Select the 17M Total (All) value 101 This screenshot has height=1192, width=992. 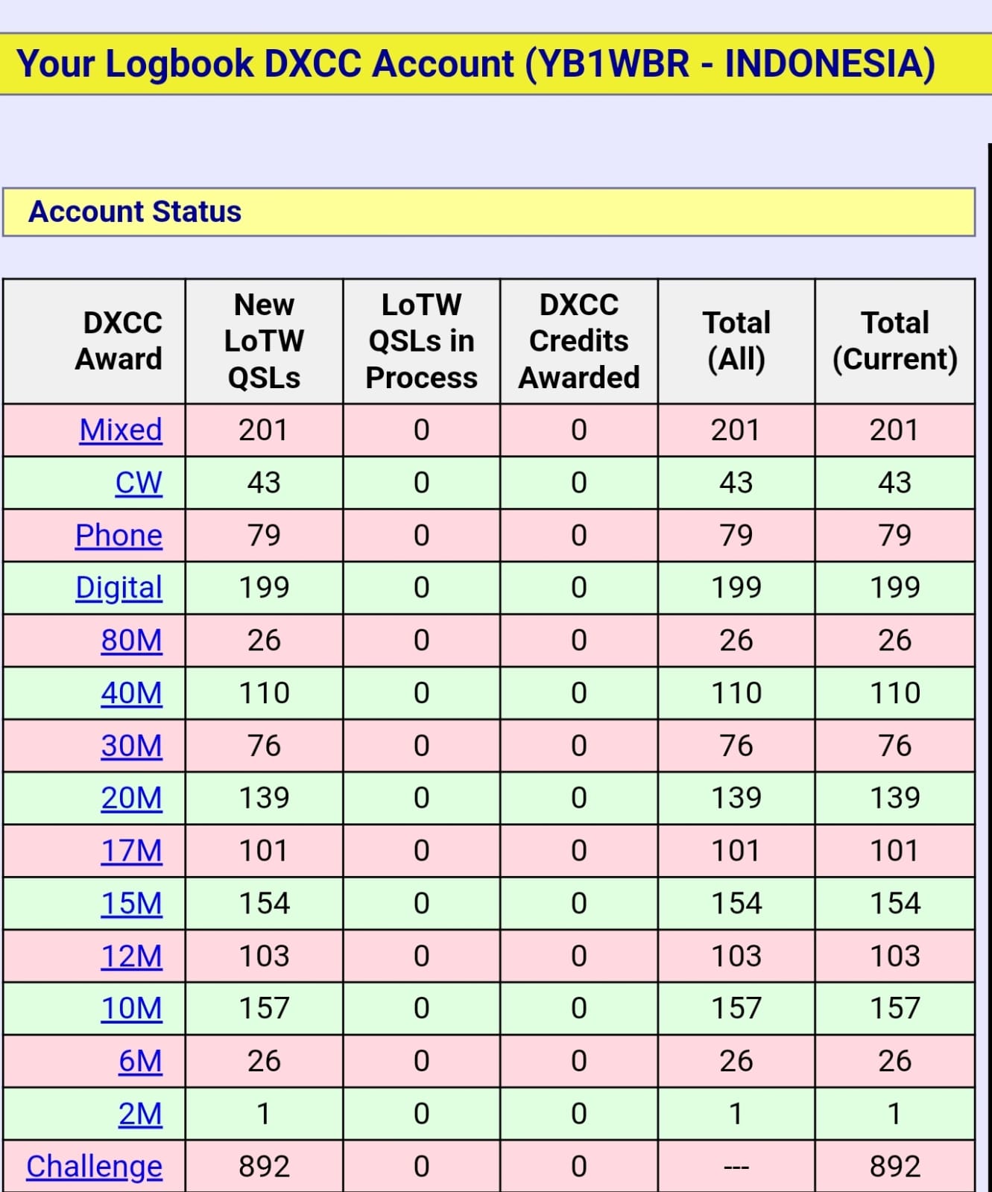736,851
